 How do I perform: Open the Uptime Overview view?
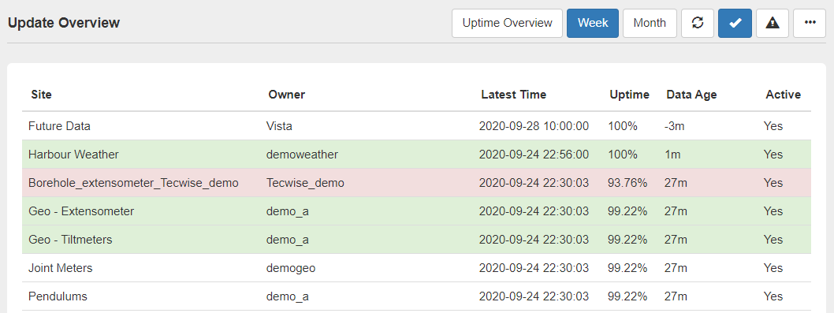pos(507,24)
